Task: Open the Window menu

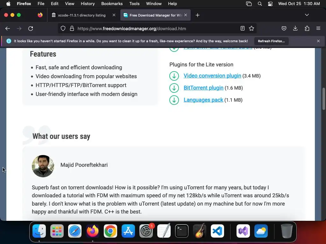Action: pos(154,3)
